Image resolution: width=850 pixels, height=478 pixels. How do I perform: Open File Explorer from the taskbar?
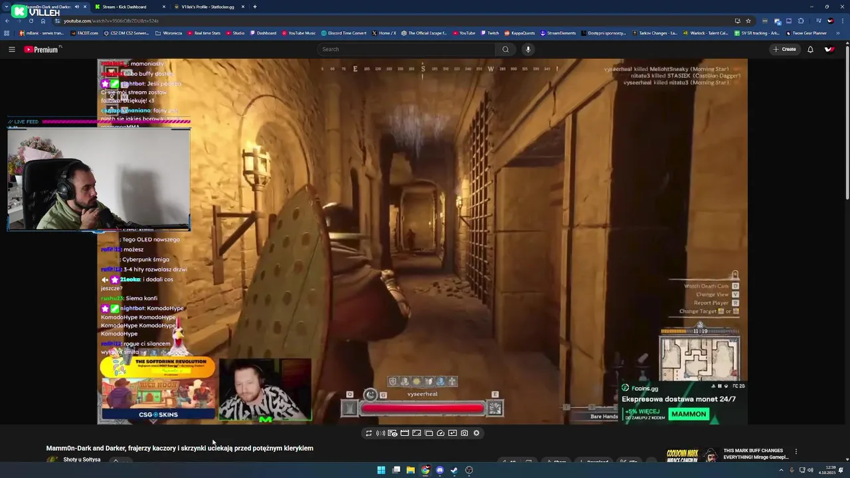coord(410,470)
